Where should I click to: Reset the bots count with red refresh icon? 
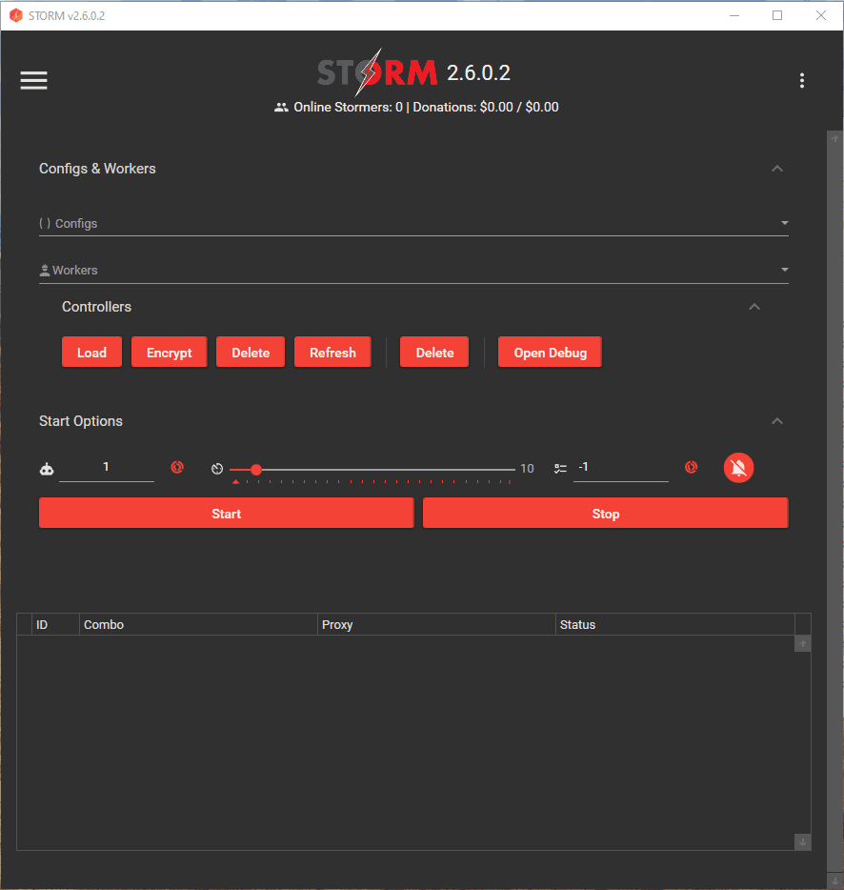tap(177, 467)
